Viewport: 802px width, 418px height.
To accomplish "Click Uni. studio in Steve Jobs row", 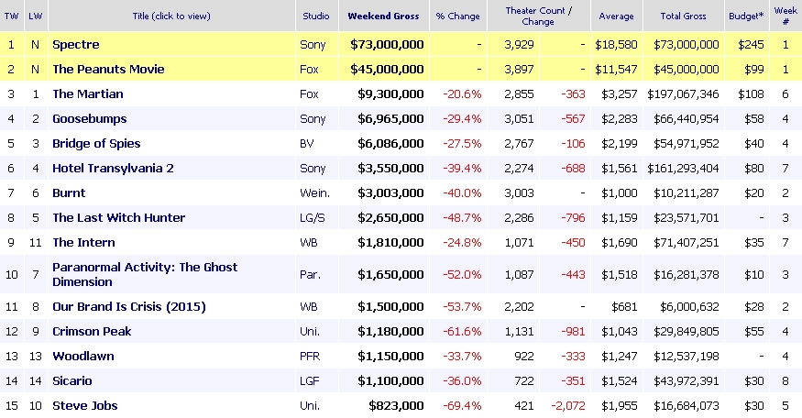I will pyautogui.click(x=310, y=406).
